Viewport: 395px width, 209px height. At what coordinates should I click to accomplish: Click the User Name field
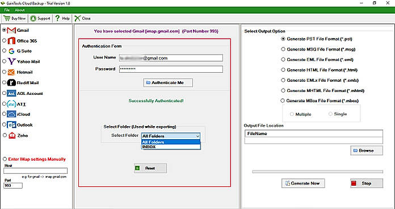pos(171,58)
